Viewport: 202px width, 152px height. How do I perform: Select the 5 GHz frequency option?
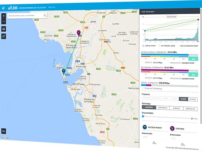[x=183, y=99]
